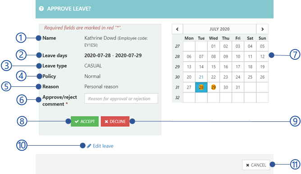Click the CASUAL leave type value
301x174 pixels.
pyautogui.click(x=93, y=66)
